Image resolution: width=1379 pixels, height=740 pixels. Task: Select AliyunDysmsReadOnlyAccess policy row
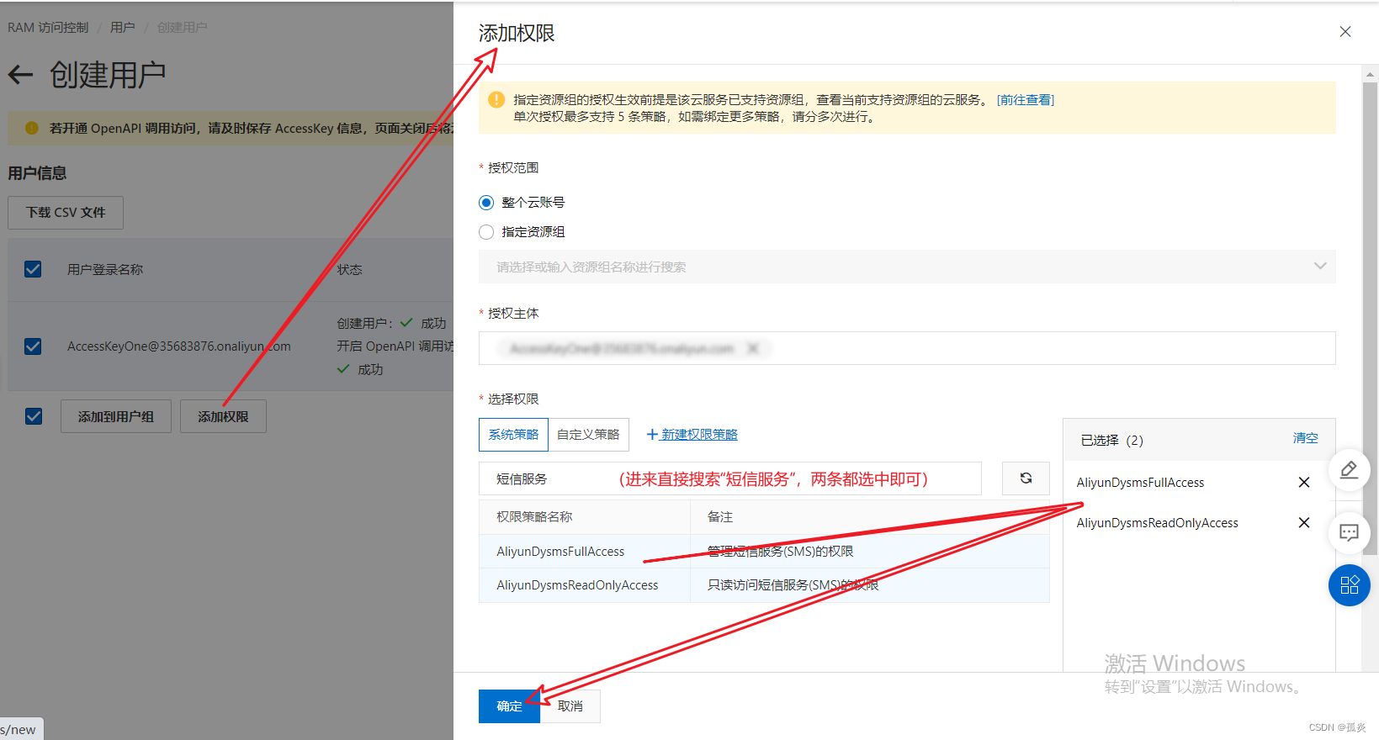pyautogui.click(x=764, y=585)
